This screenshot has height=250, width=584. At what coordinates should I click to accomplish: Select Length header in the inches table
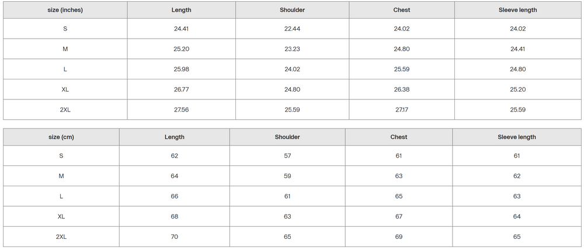point(181,10)
